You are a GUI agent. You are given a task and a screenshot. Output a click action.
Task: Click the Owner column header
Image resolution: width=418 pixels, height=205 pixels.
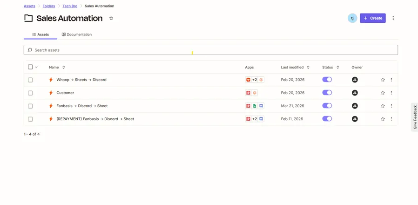click(357, 67)
